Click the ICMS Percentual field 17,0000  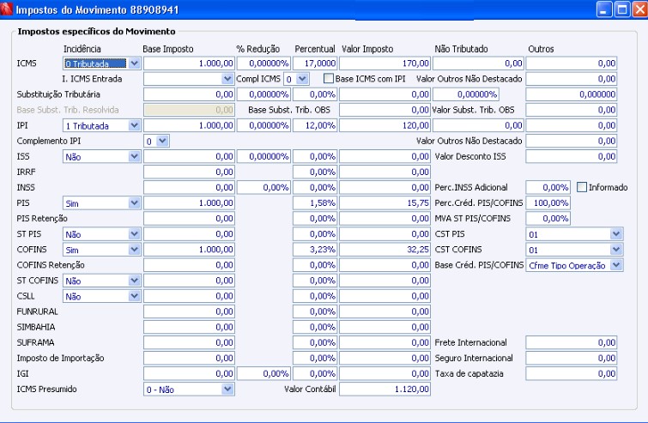[315, 63]
